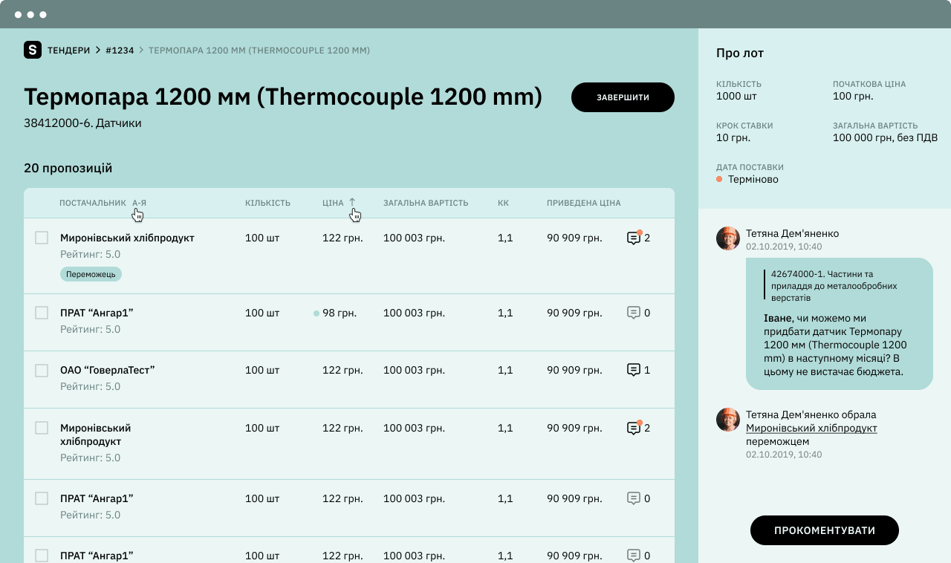
Task: Sort by the КК column header
Action: [x=503, y=203]
